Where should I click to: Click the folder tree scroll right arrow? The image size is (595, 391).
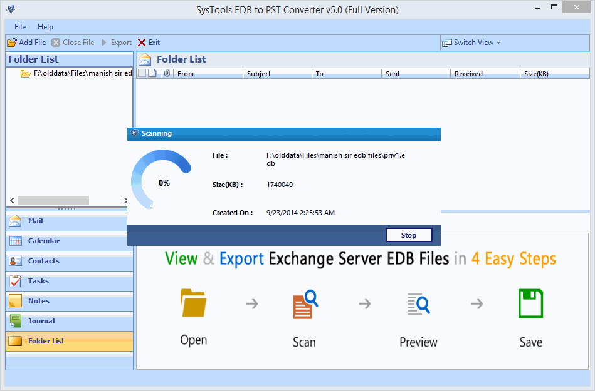tap(126, 200)
